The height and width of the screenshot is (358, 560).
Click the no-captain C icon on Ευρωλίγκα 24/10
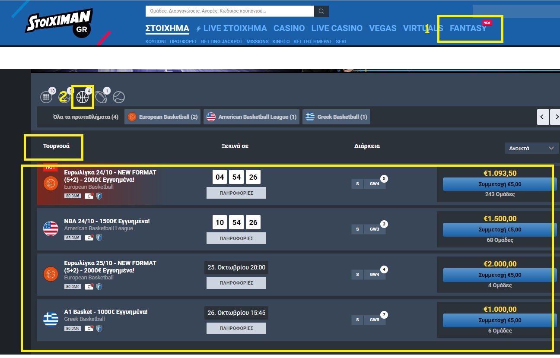pyautogui.click(x=89, y=196)
